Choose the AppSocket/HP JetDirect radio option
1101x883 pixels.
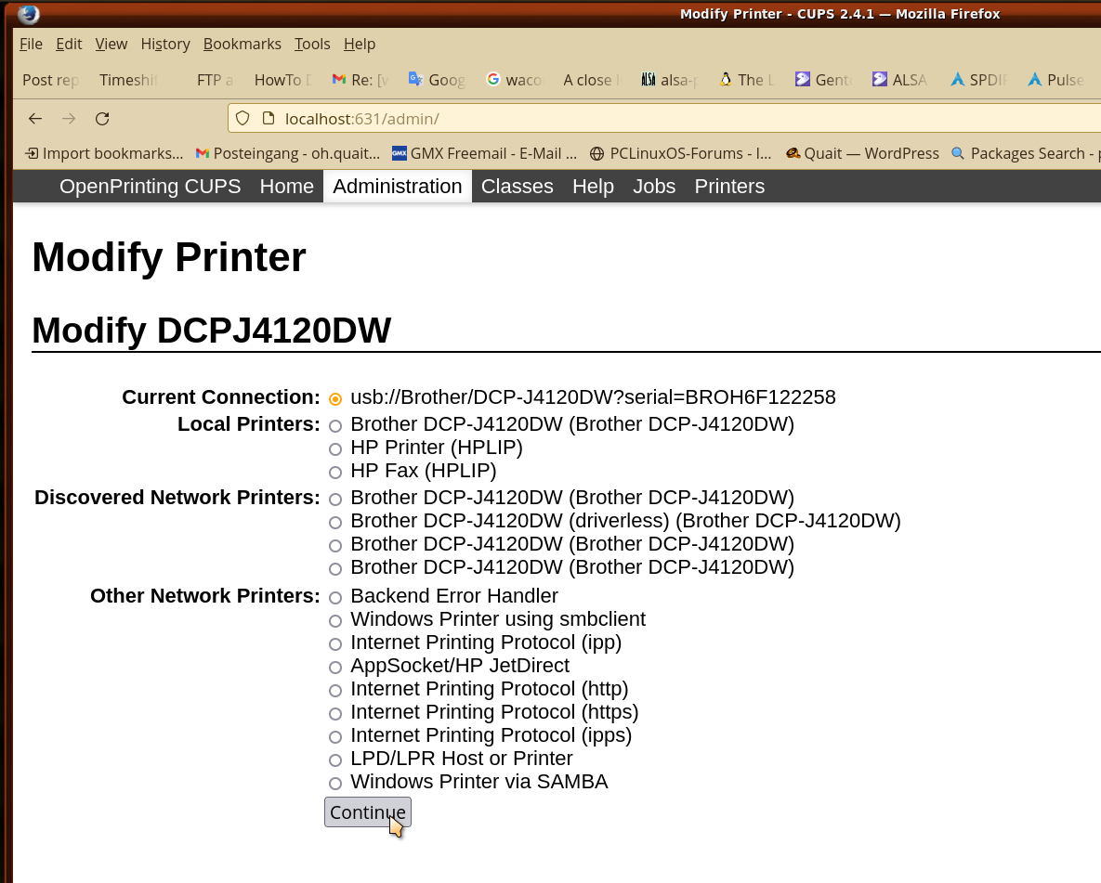coord(335,668)
